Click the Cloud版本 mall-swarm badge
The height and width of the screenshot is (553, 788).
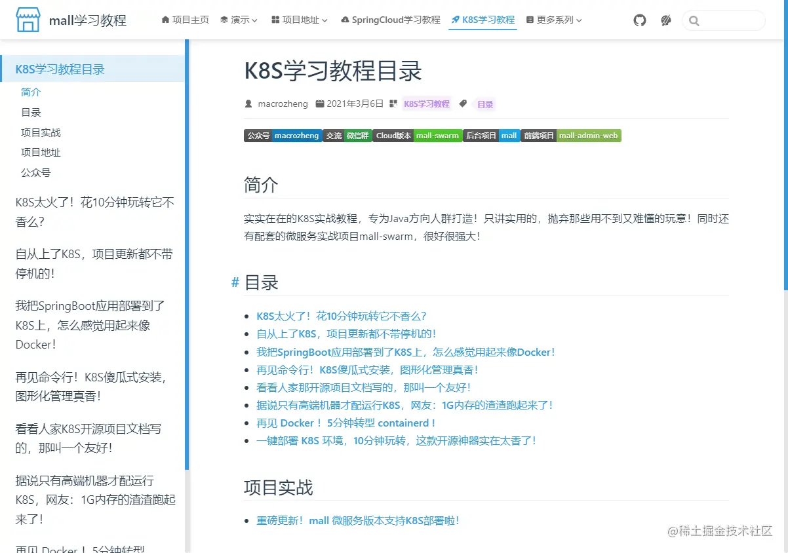click(x=418, y=136)
